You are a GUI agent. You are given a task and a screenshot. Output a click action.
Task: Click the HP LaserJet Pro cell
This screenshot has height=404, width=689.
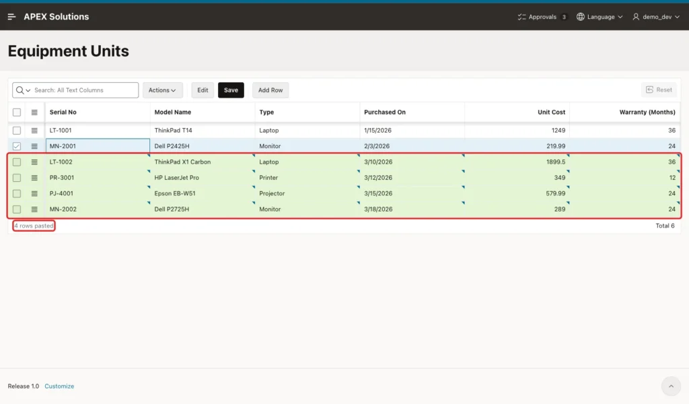click(203, 178)
